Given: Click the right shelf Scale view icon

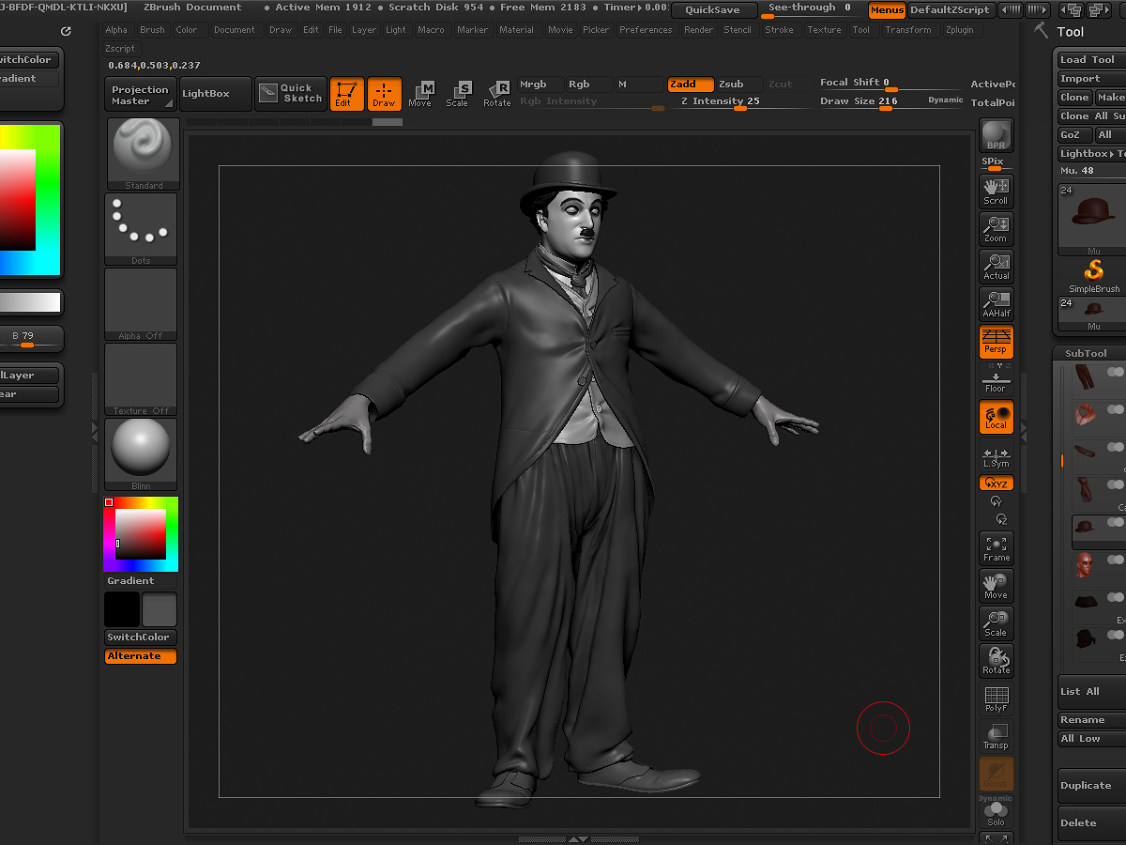Looking at the screenshot, I should click(x=996, y=623).
